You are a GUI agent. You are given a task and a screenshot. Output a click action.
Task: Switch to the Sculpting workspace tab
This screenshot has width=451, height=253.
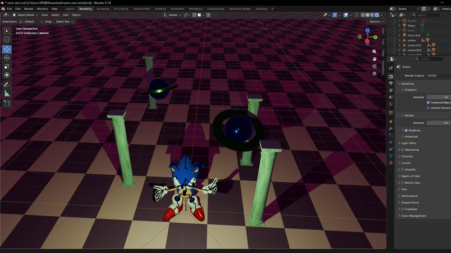[x=103, y=9]
